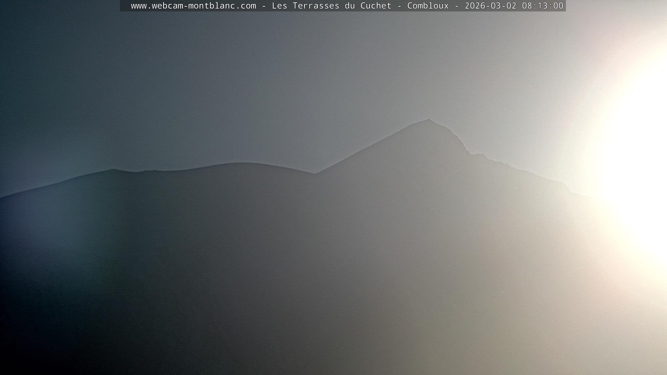Click the word 'Cuchet' in the caption
The height and width of the screenshot is (375, 667).
pyautogui.click(x=376, y=6)
